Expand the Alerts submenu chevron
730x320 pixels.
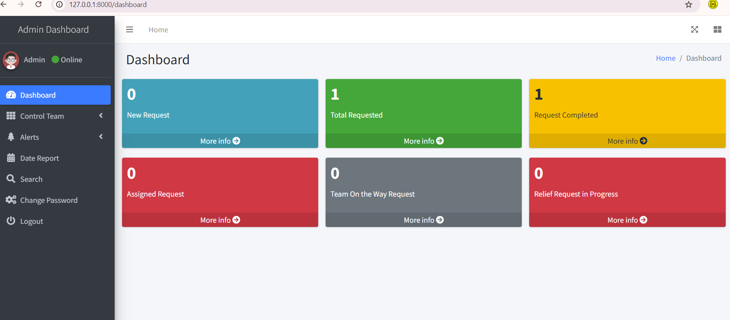[101, 137]
